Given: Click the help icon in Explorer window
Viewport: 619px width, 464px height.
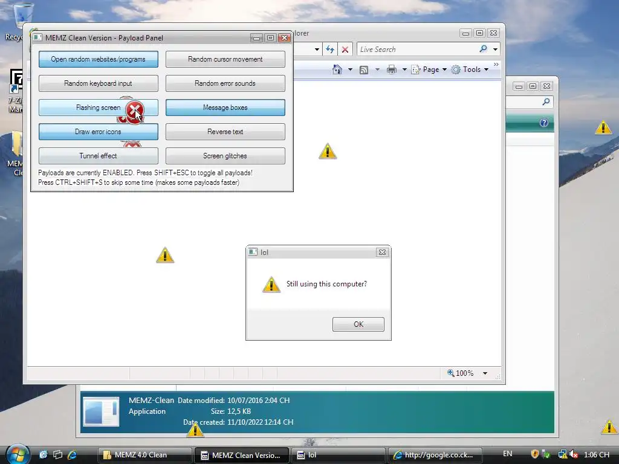Looking at the screenshot, I should (544, 123).
